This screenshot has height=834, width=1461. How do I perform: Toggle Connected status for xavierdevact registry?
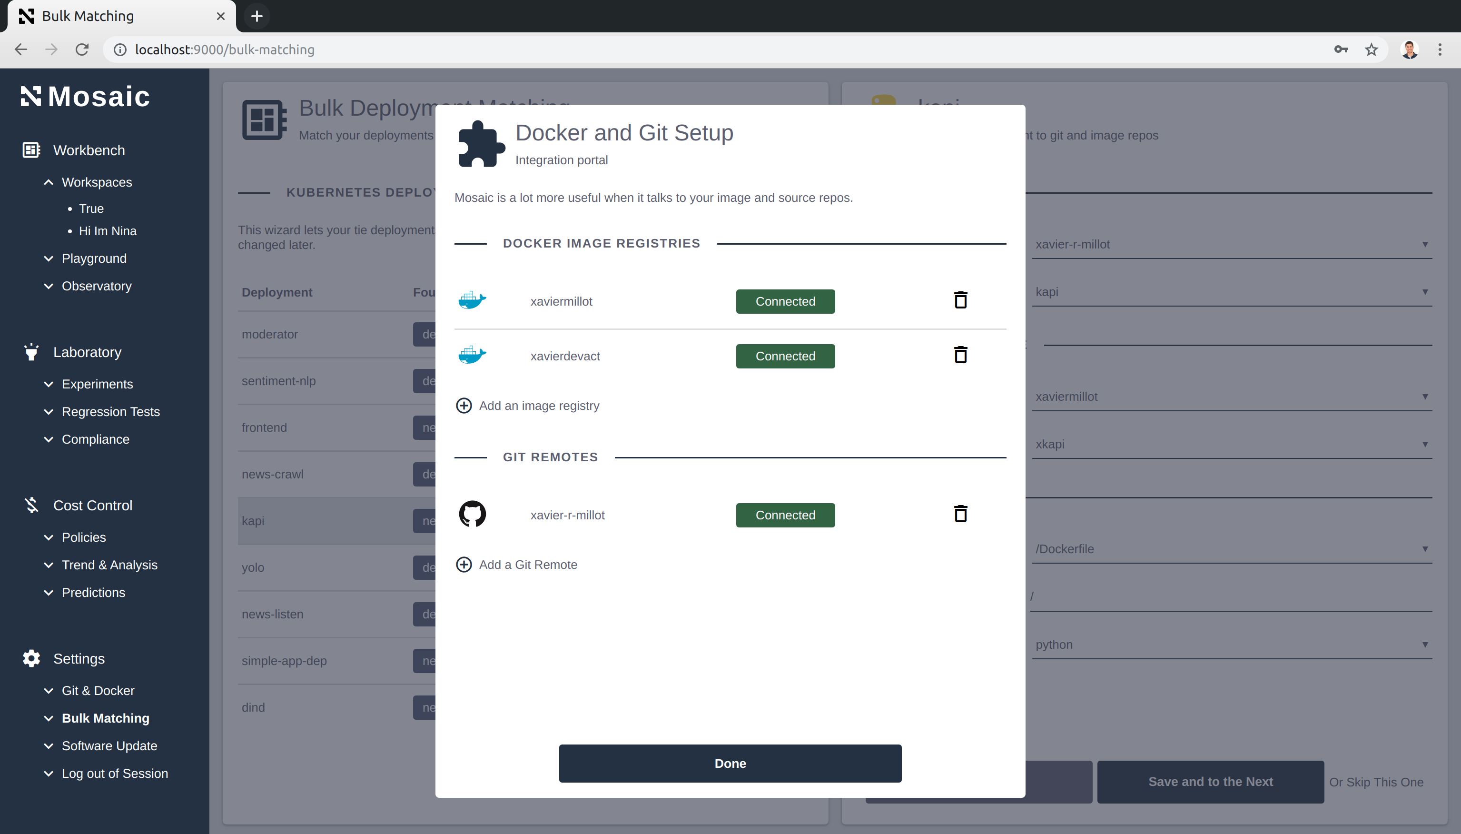click(785, 356)
